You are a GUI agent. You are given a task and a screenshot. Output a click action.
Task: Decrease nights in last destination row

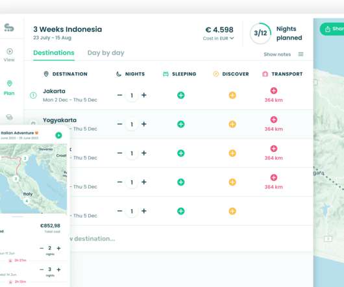point(119,211)
